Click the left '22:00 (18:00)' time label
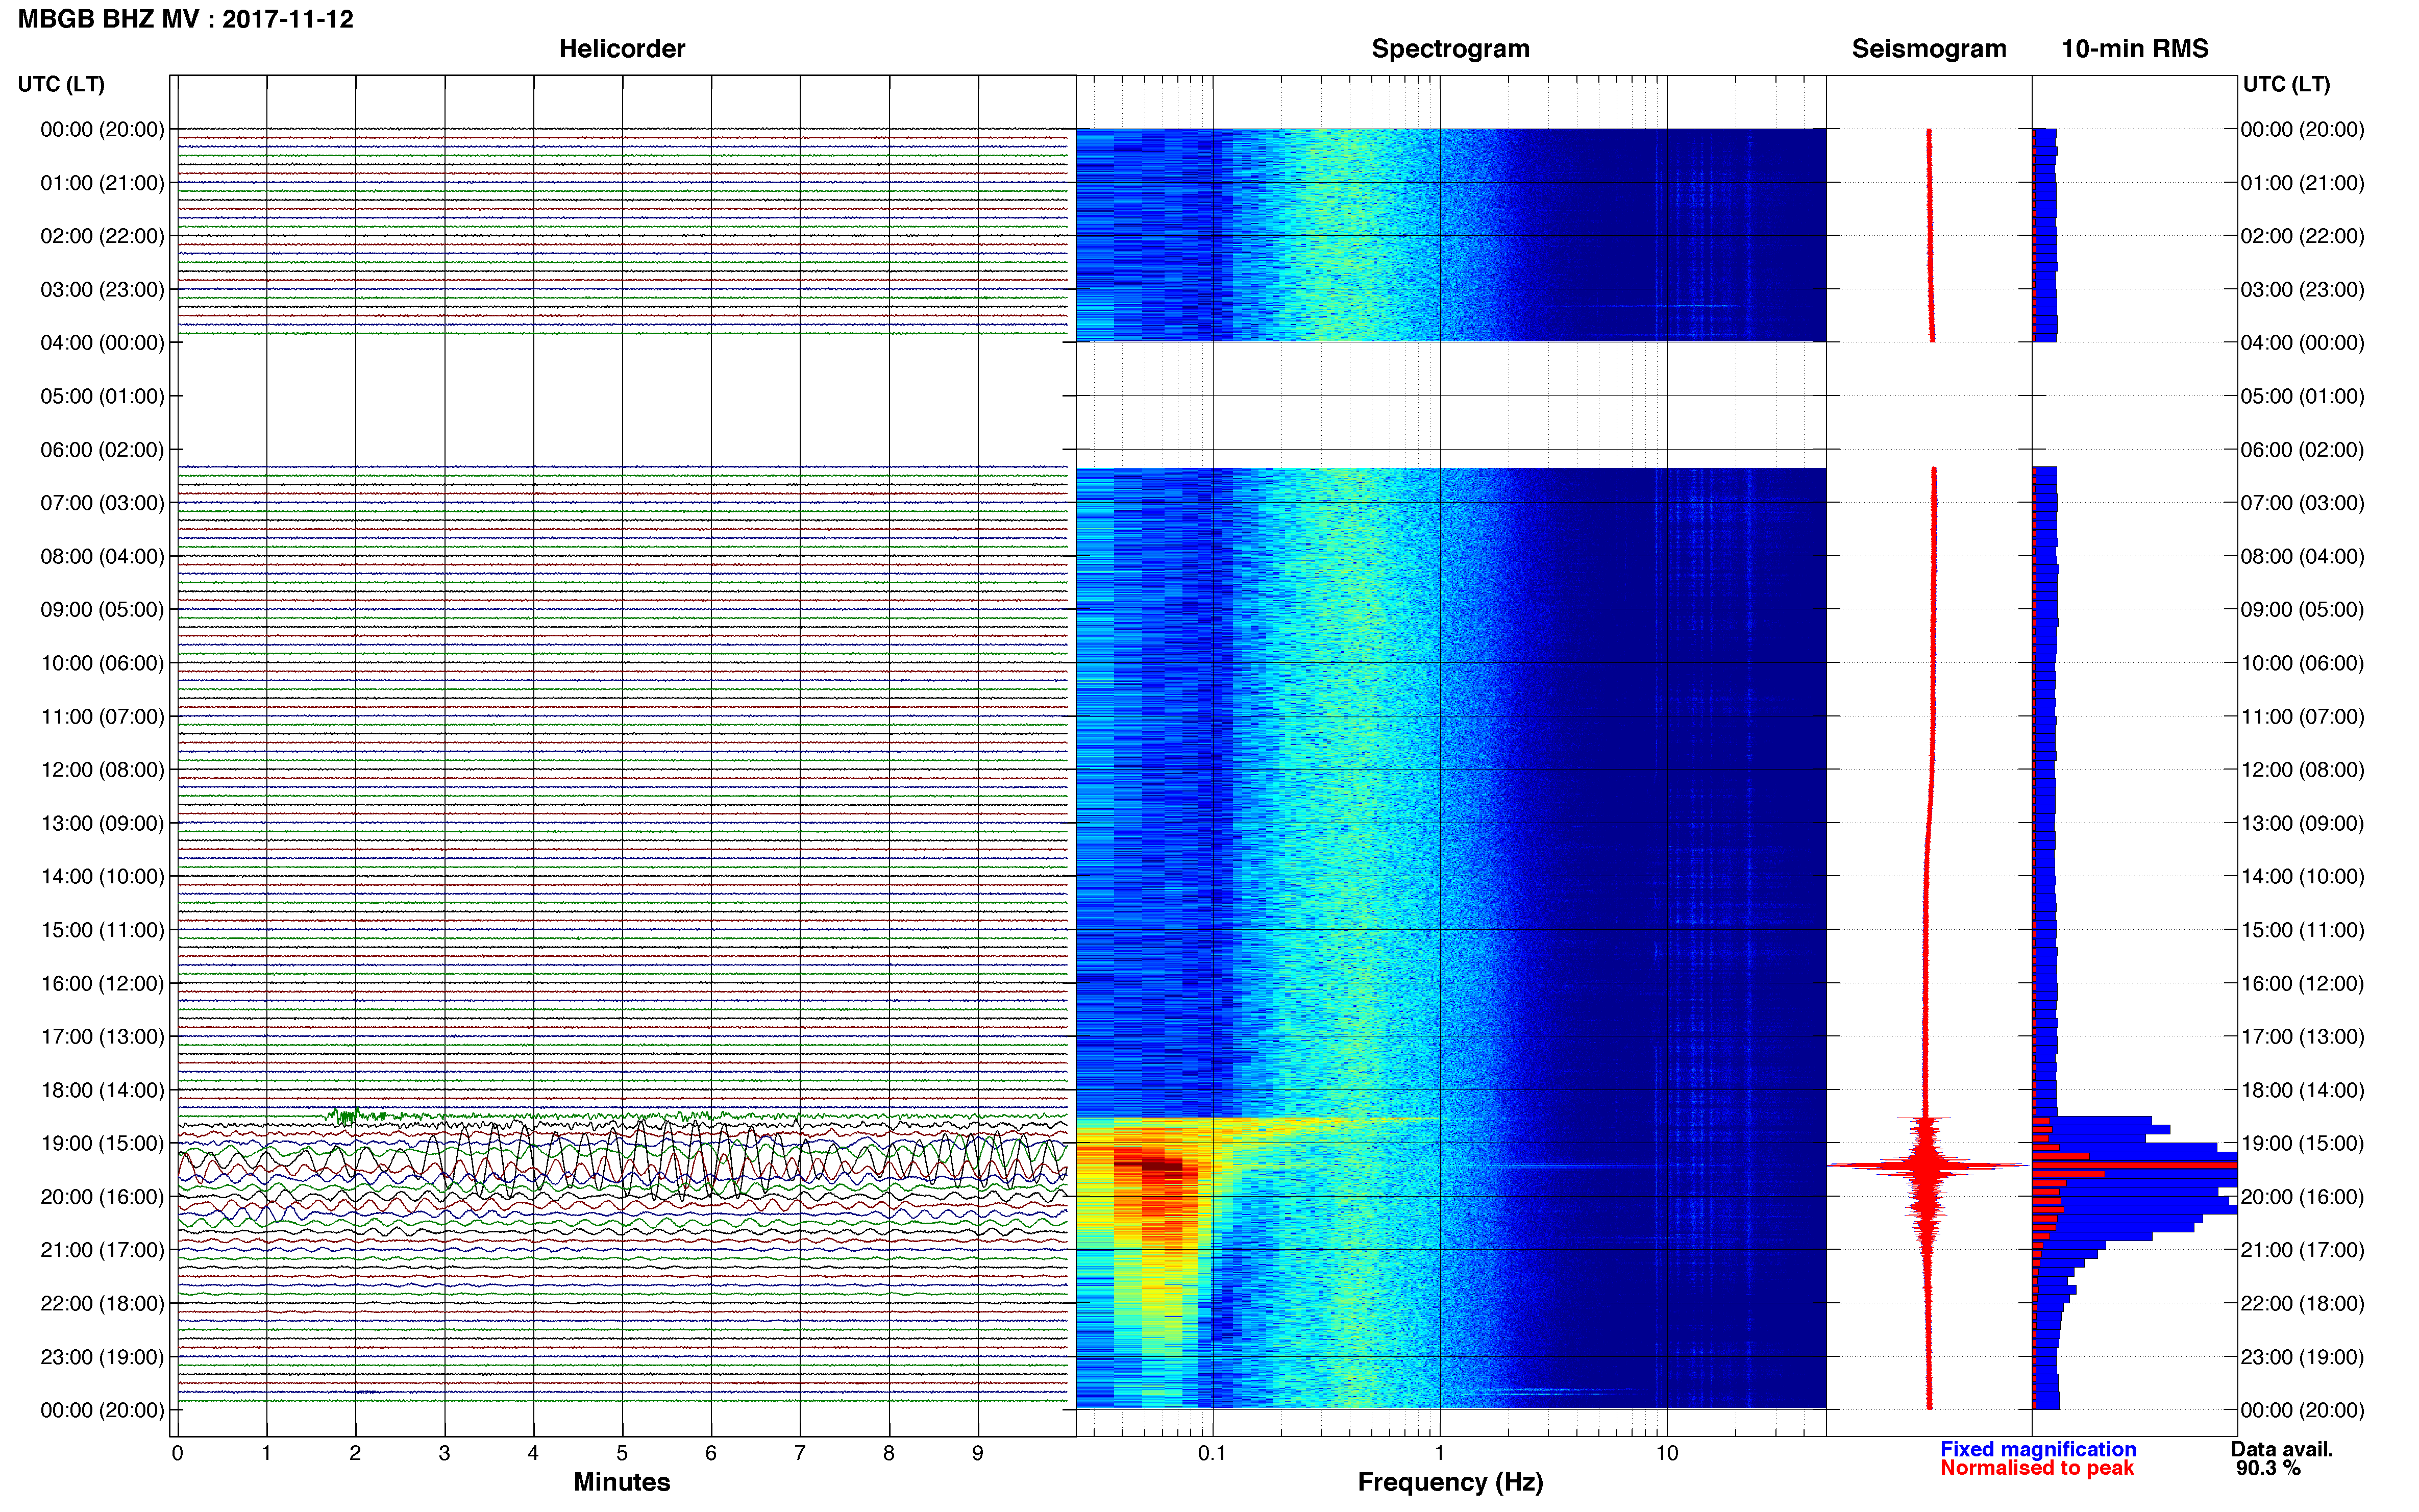 [x=102, y=1304]
